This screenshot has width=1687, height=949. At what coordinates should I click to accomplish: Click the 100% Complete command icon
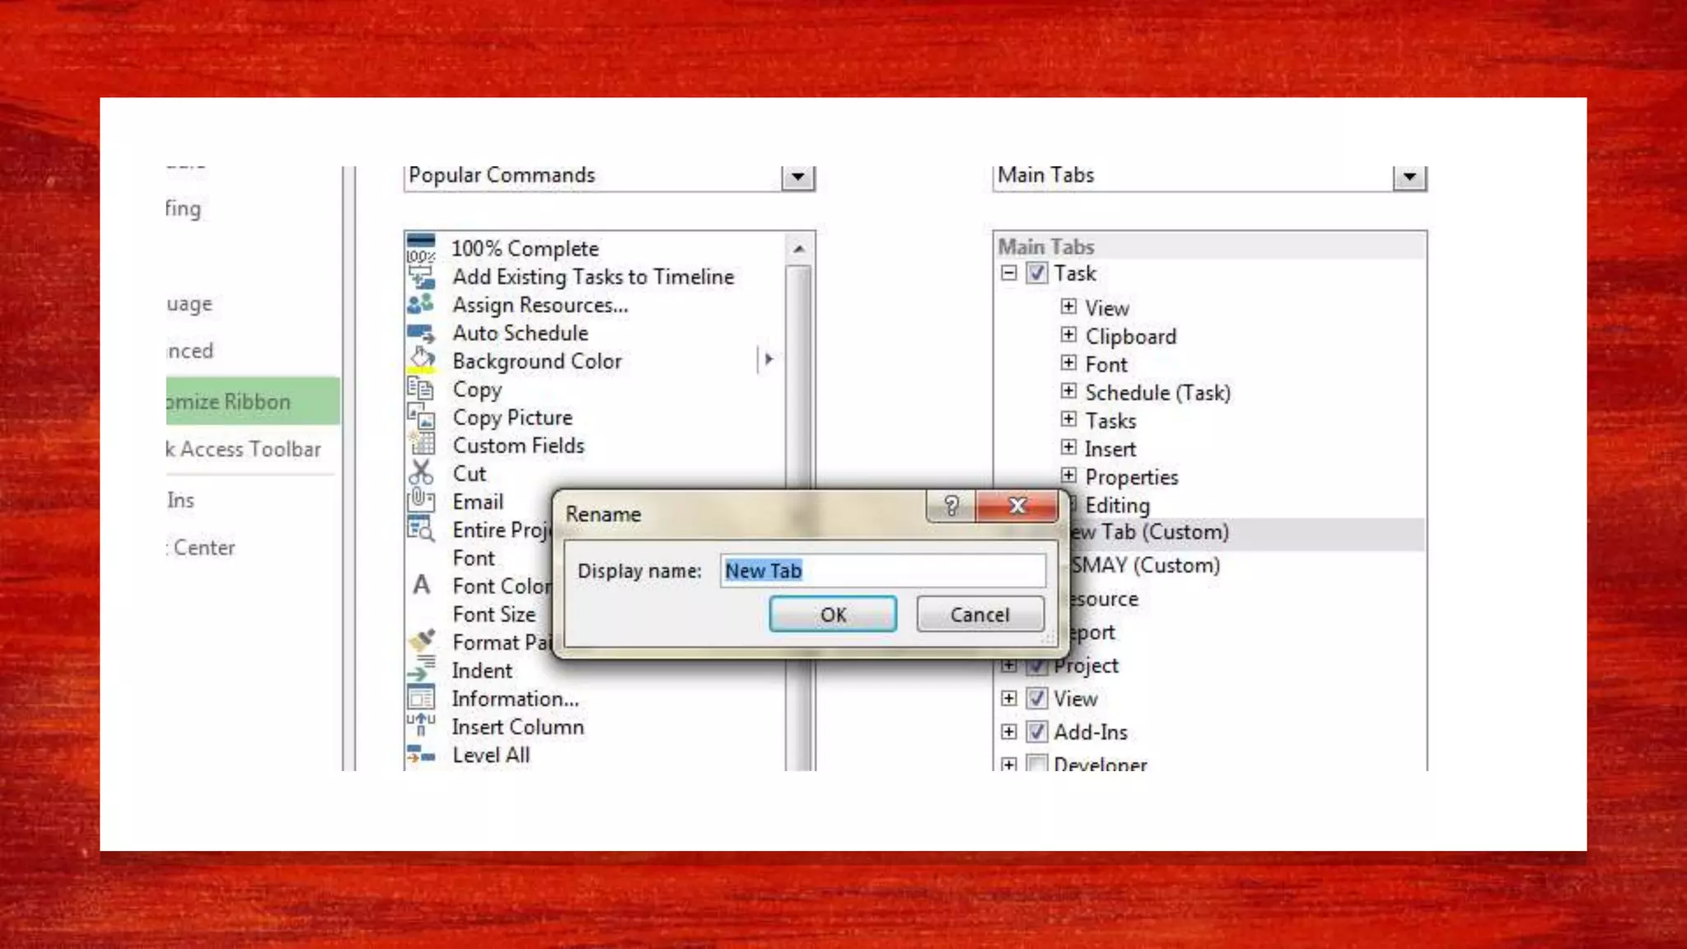[421, 248]
